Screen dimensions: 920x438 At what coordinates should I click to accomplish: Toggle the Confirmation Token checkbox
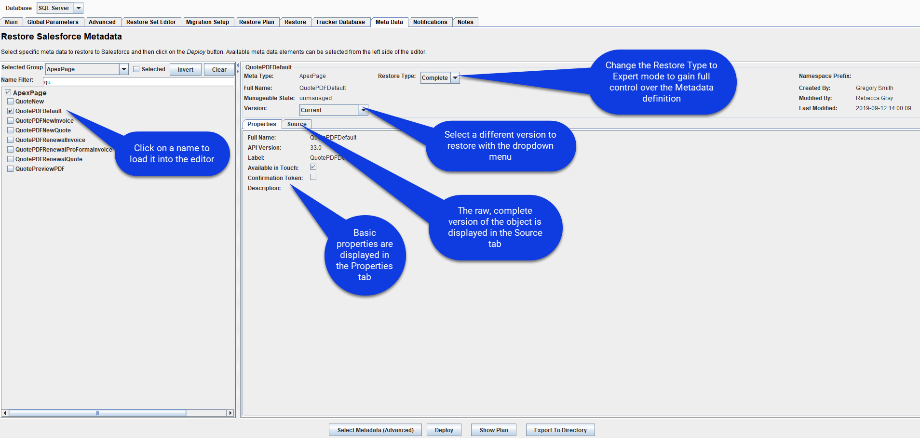click(x=313, y=177)
